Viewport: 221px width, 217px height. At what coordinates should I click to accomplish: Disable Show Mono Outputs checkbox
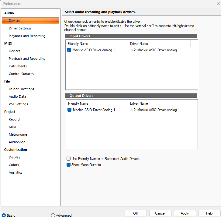coord(68,165)
